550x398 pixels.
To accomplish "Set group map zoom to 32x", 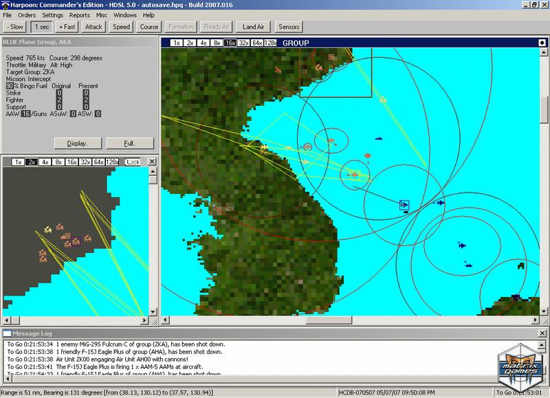I will click(x=243, y=43).
